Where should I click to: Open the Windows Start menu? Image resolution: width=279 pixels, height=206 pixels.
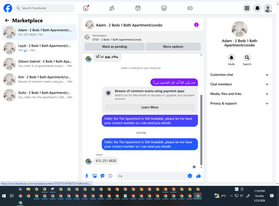4,196
